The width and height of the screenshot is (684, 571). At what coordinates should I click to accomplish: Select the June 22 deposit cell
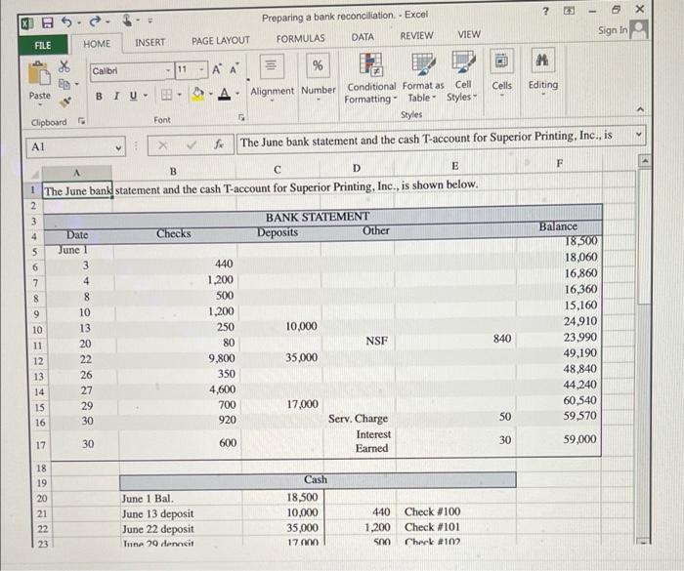click(181, 529)
